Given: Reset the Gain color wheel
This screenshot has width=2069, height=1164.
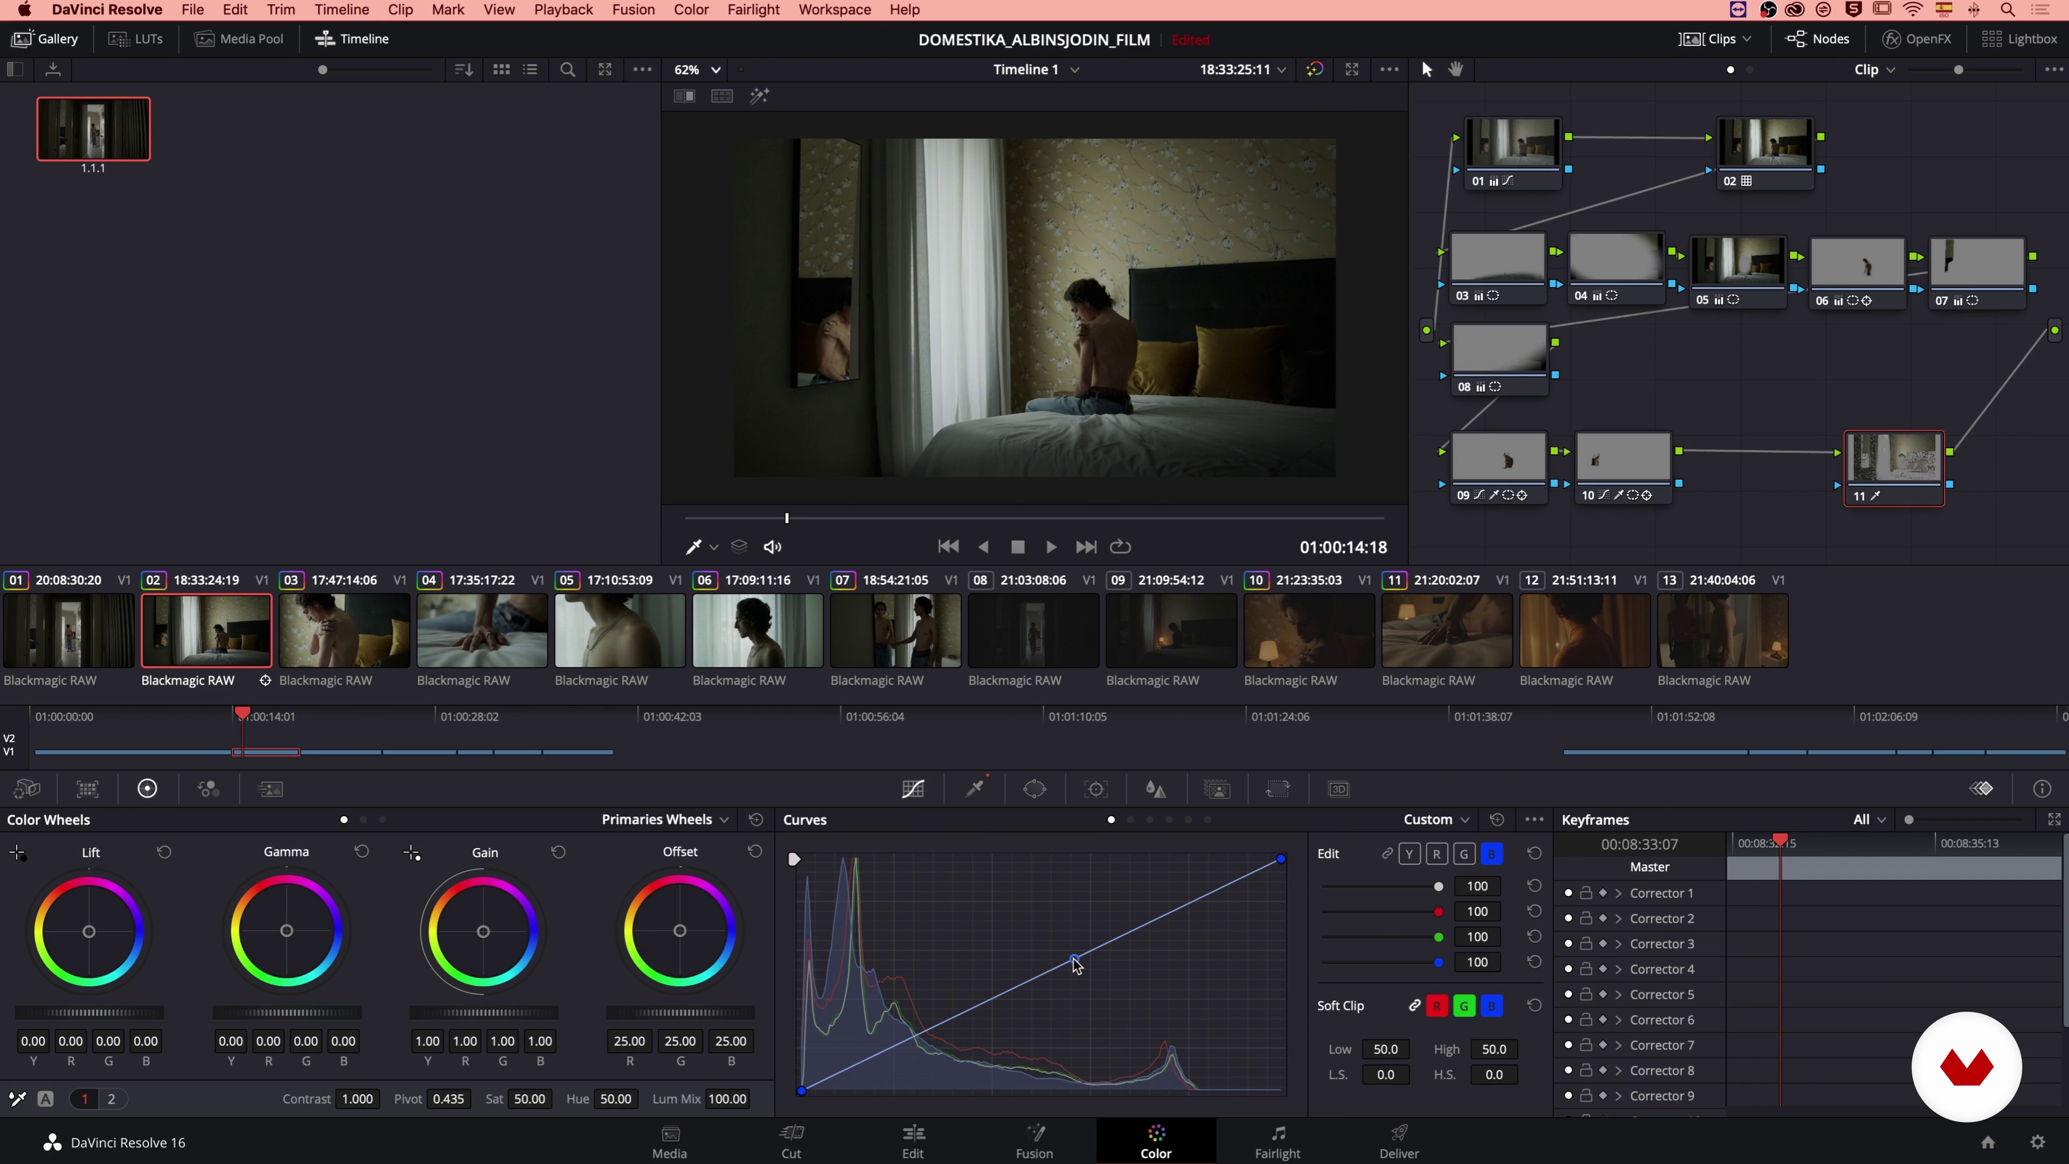Looking at the screenshot, I should point(558,851).
